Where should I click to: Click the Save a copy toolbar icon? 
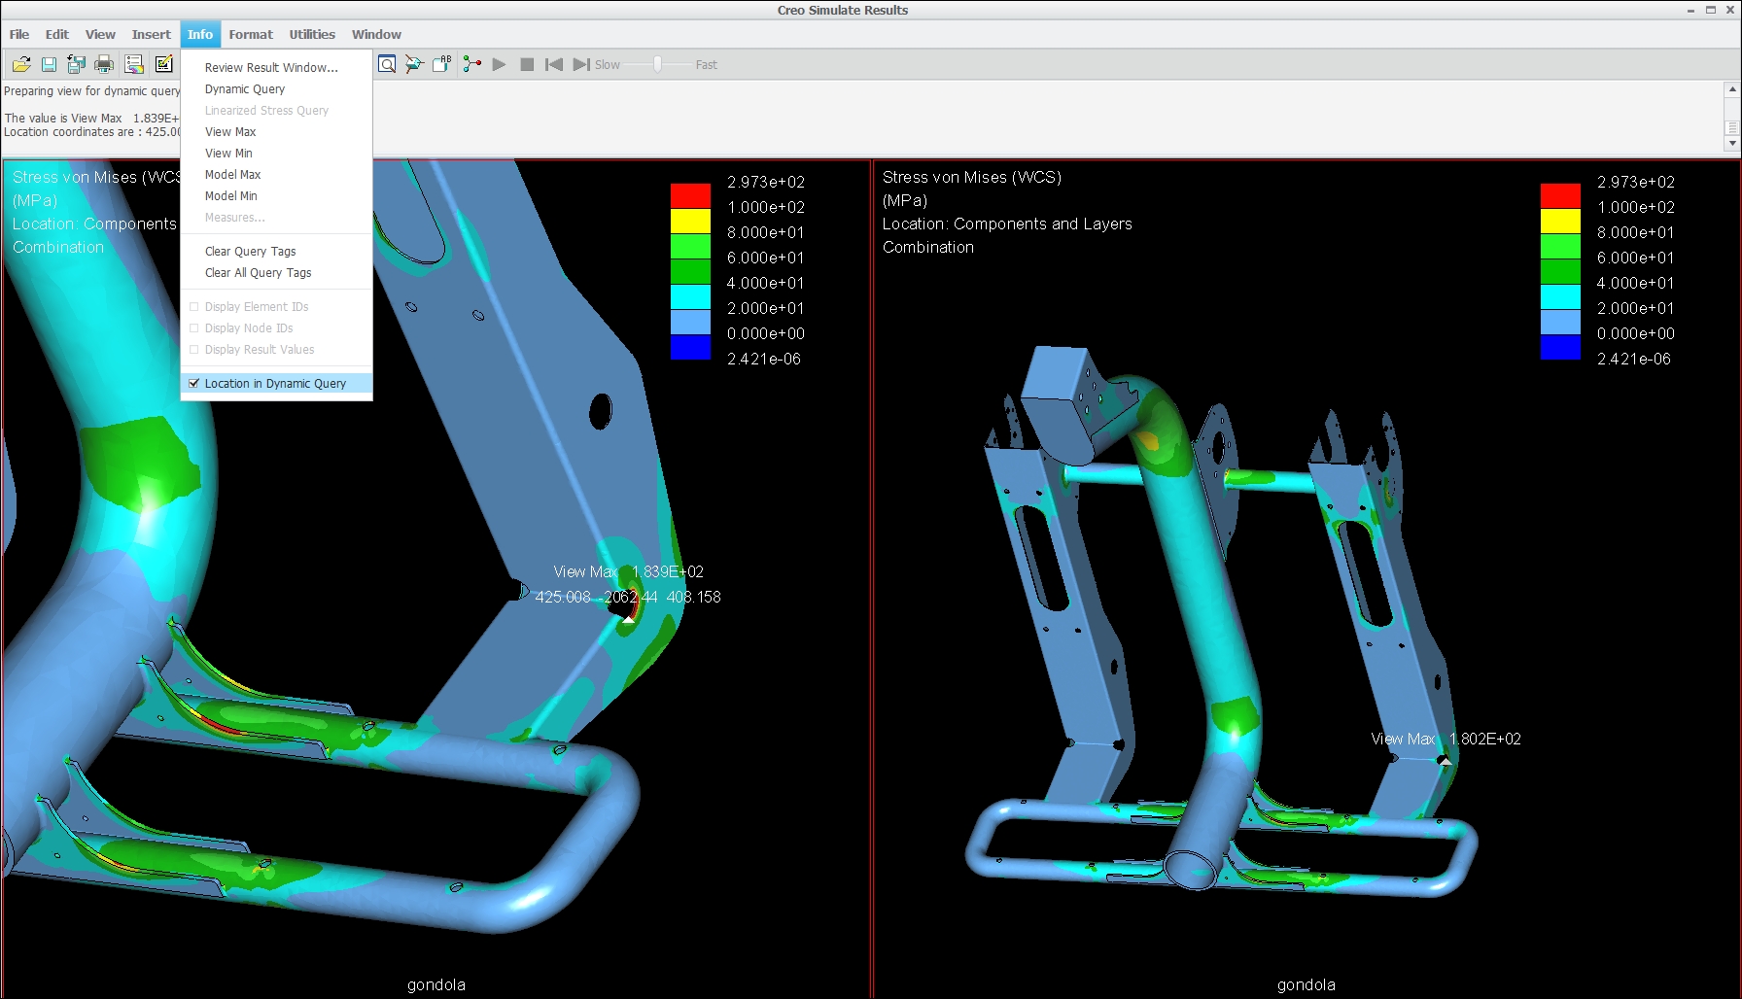pyautogui.click(x=76, y=64)
